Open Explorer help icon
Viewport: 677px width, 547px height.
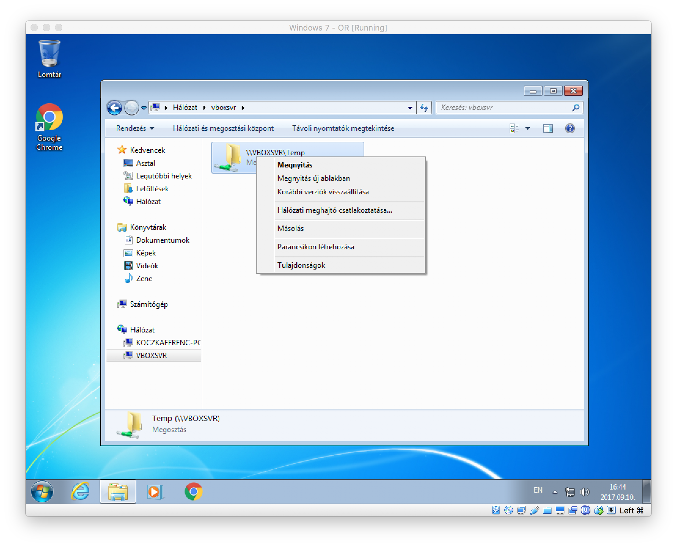[x=570, y=129]
